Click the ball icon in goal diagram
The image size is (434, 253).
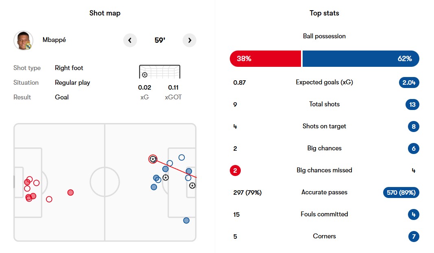point(145,75)
